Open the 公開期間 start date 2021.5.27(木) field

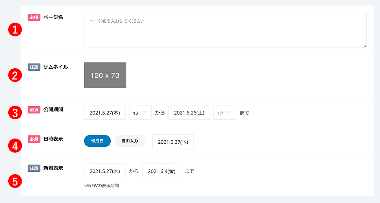(105, 112)
